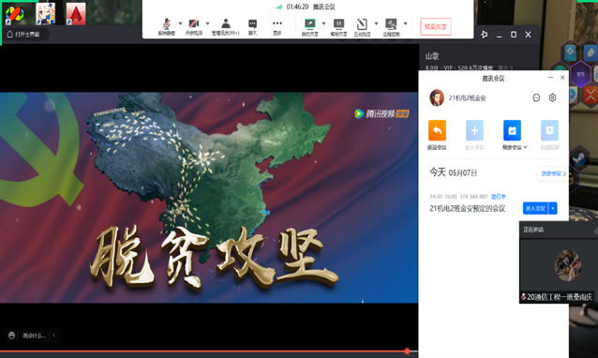Open the remote control icon
This screenshot has height=358, width=598.
click(x=391, y=26)
